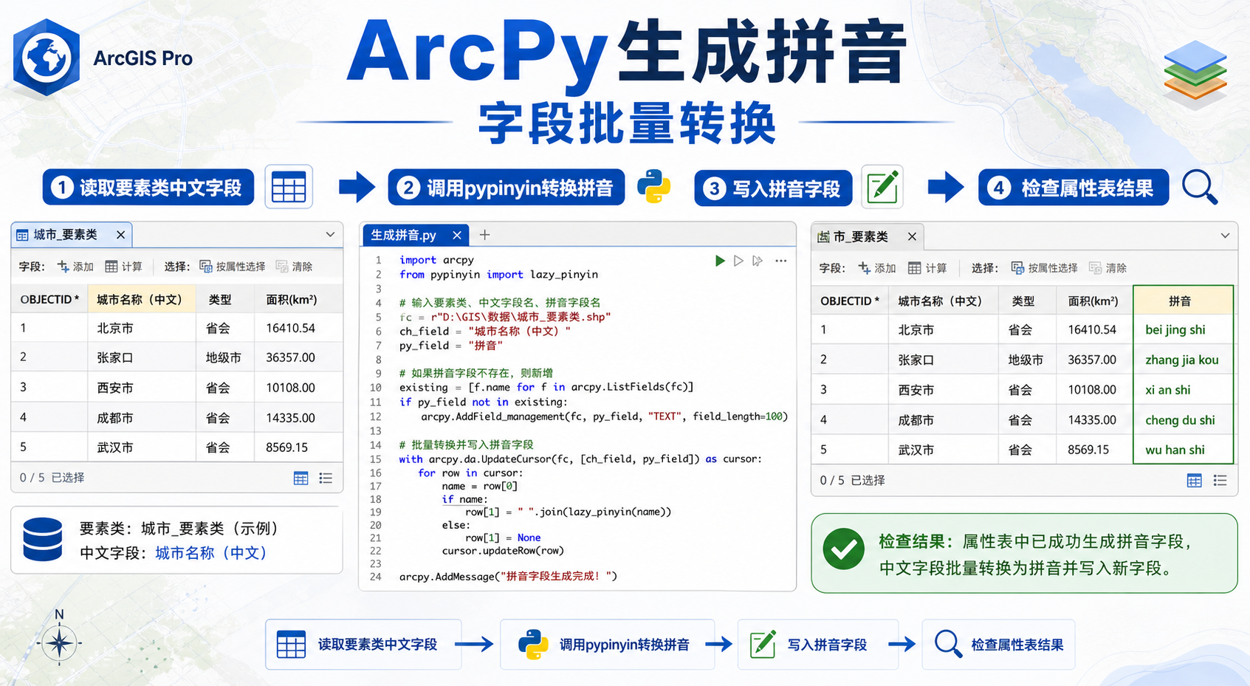Show selected records view in 拼音 result table footer
The image size is (1250, 686).
click(x=1220, y=481)
